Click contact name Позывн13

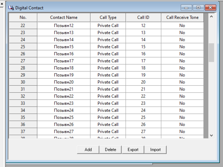pos(64,32)
